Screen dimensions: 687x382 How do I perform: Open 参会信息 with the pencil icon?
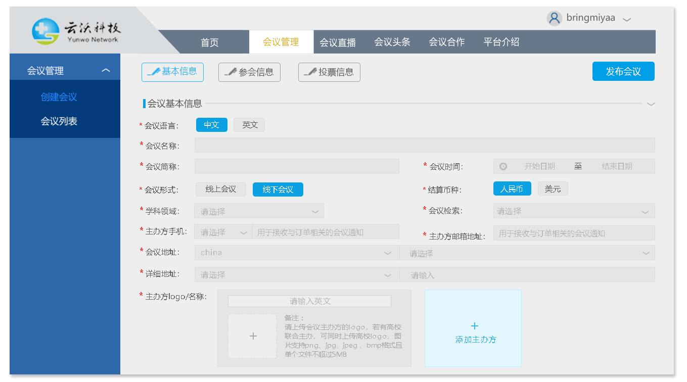(x=249, y=72)
